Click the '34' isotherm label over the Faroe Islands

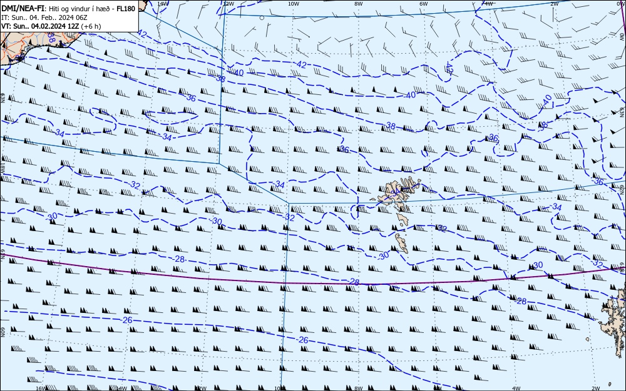click(395, 193)
